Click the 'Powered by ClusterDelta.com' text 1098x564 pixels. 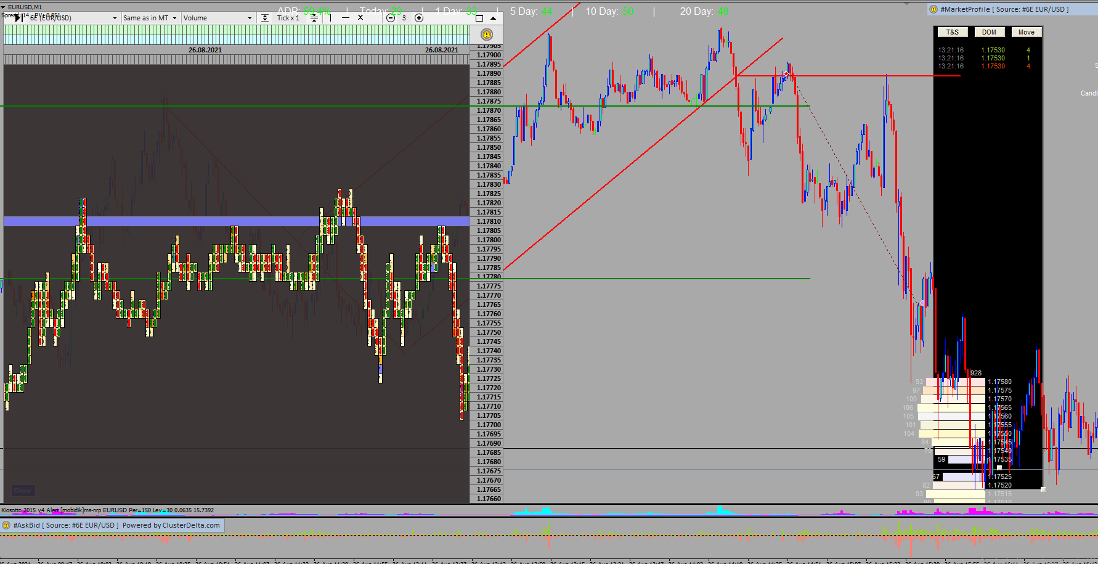(171, 525)
